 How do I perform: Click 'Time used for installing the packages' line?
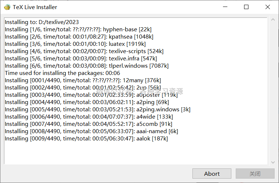(x=63, y=73)
